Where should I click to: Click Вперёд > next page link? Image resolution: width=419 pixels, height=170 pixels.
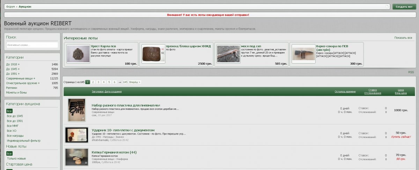(x=135, y=82)
